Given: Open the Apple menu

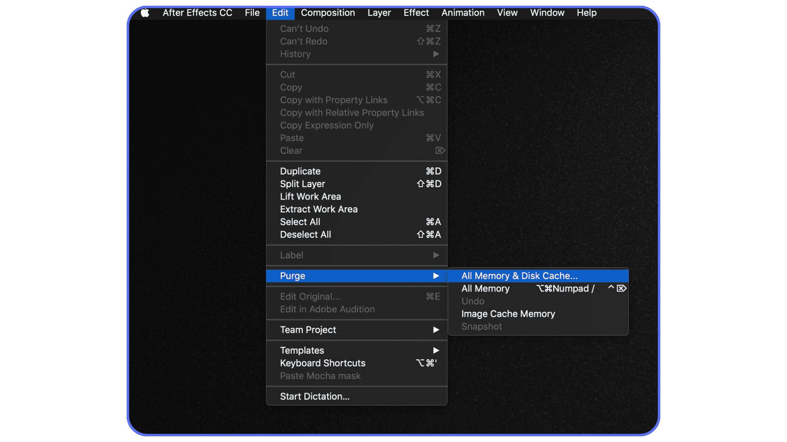Looking at the screenshot, I should [x=145, y=13].
